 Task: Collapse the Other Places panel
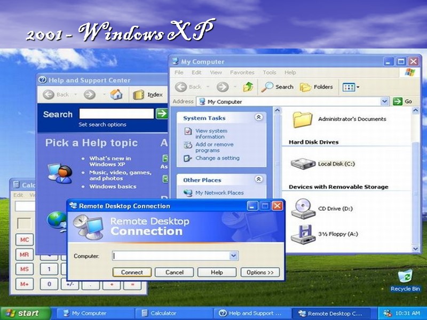click(258, 179)
